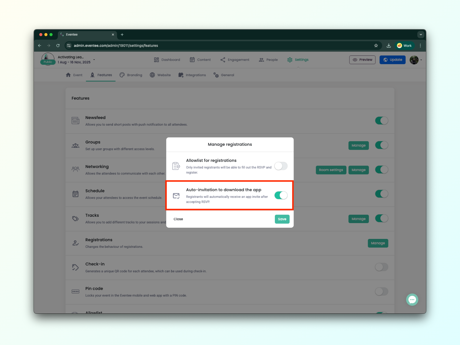Click Manage for Tracks

[x=359, y=219]
